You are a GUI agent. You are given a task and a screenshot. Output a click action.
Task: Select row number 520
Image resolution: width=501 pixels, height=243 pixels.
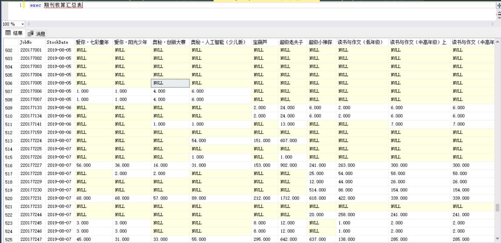11,198
